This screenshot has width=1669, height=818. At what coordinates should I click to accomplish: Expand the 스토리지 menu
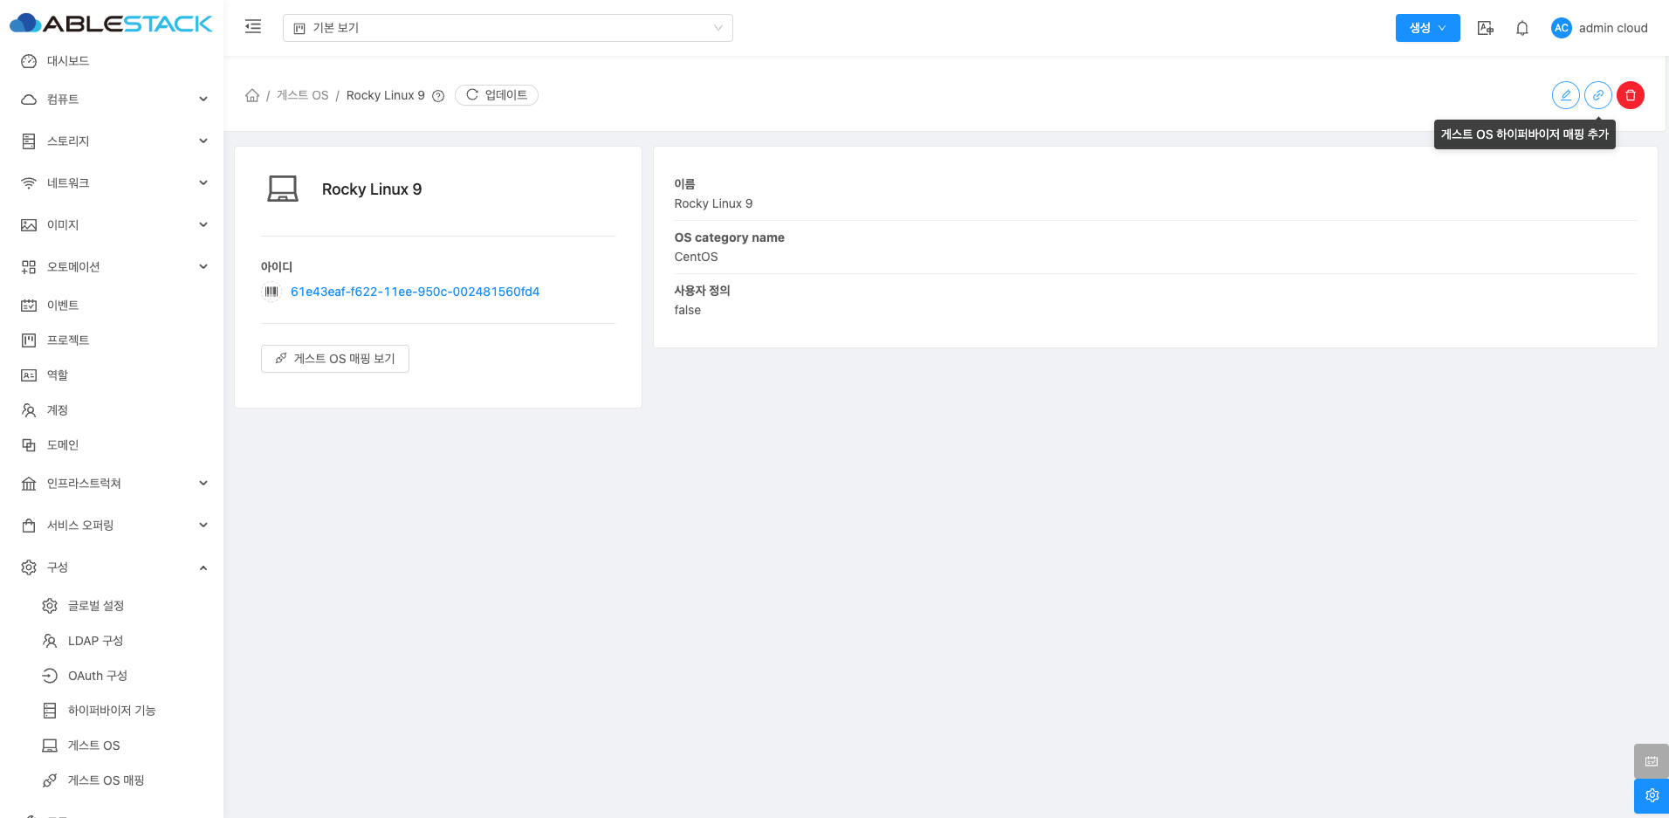point(112,141)
